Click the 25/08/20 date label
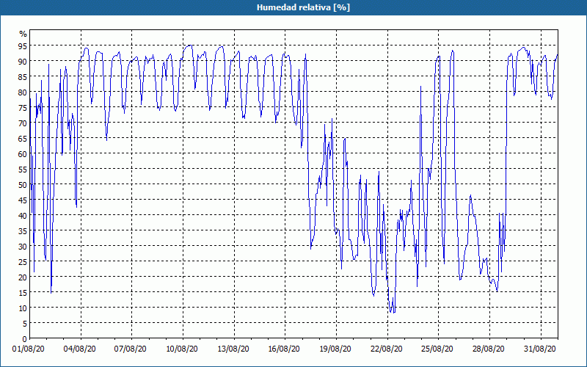587x367 pixels. click(x=437, y=349)
